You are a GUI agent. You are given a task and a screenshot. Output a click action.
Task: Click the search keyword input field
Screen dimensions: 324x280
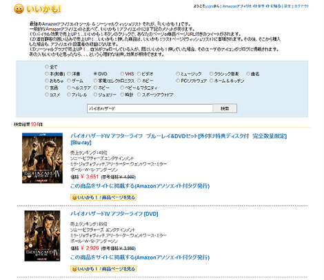(150, 108)
